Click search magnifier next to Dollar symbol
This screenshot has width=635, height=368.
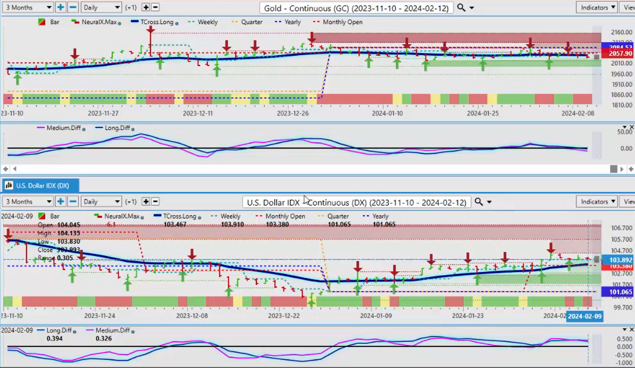[479, 202]
